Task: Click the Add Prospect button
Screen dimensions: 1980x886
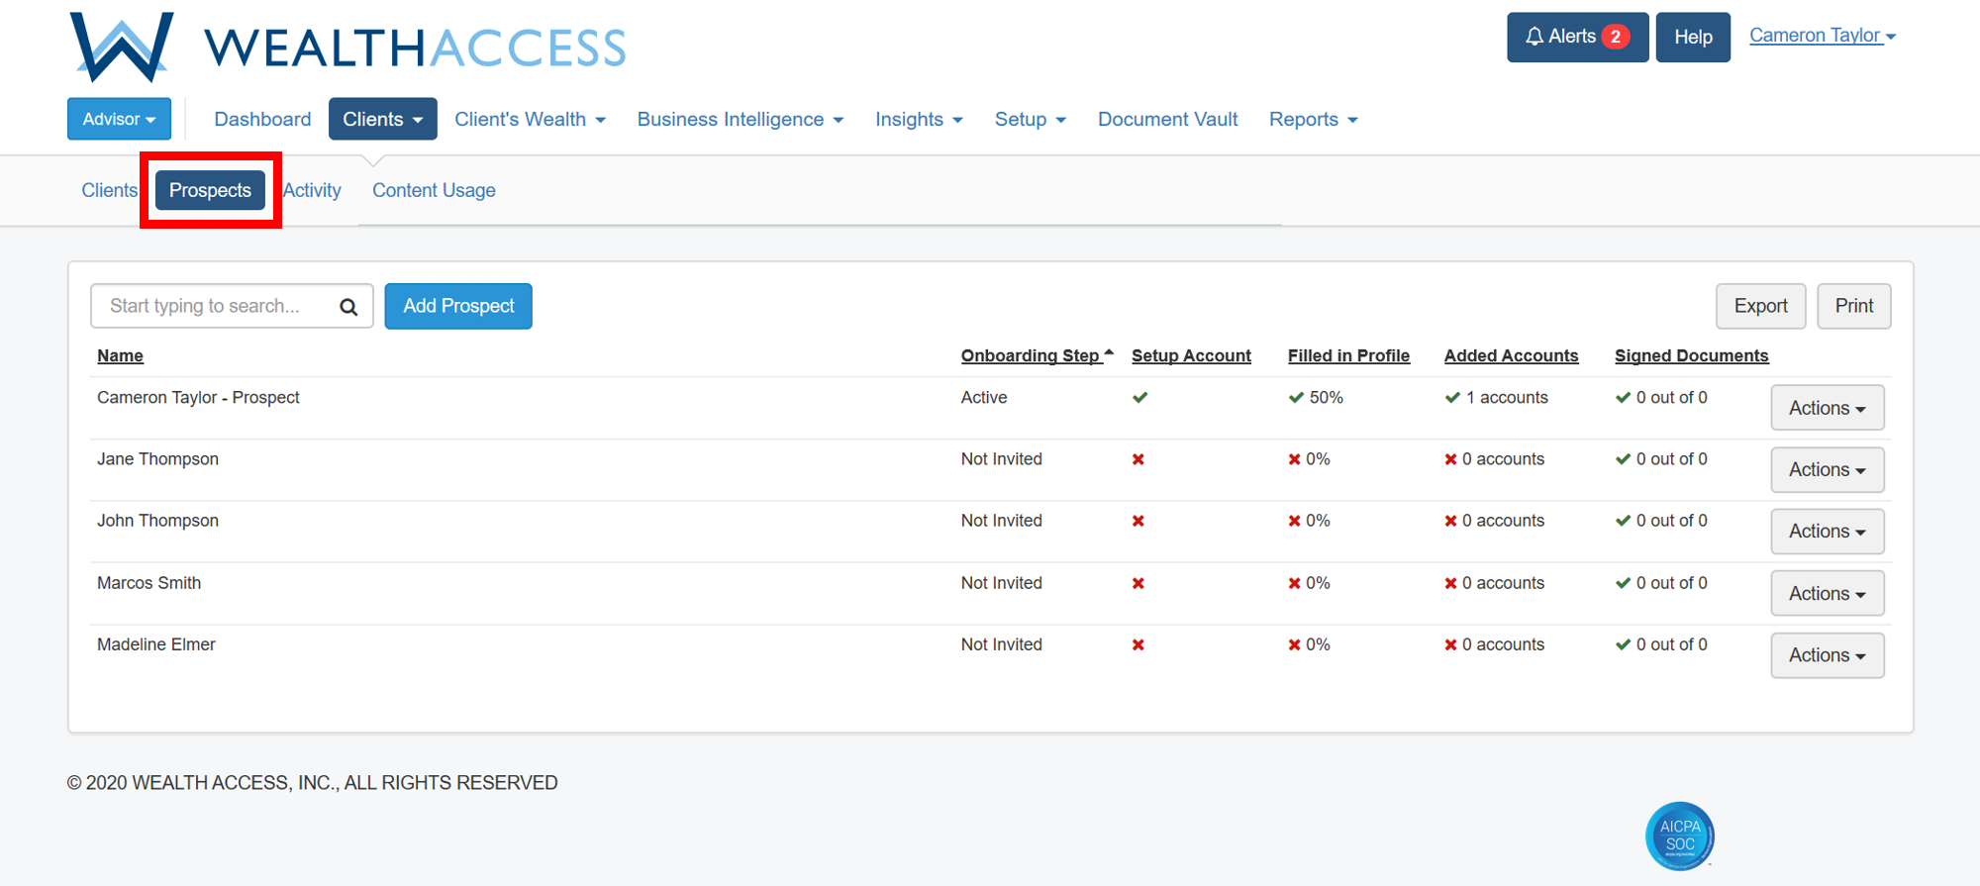Action: click(x=458, y=306)
